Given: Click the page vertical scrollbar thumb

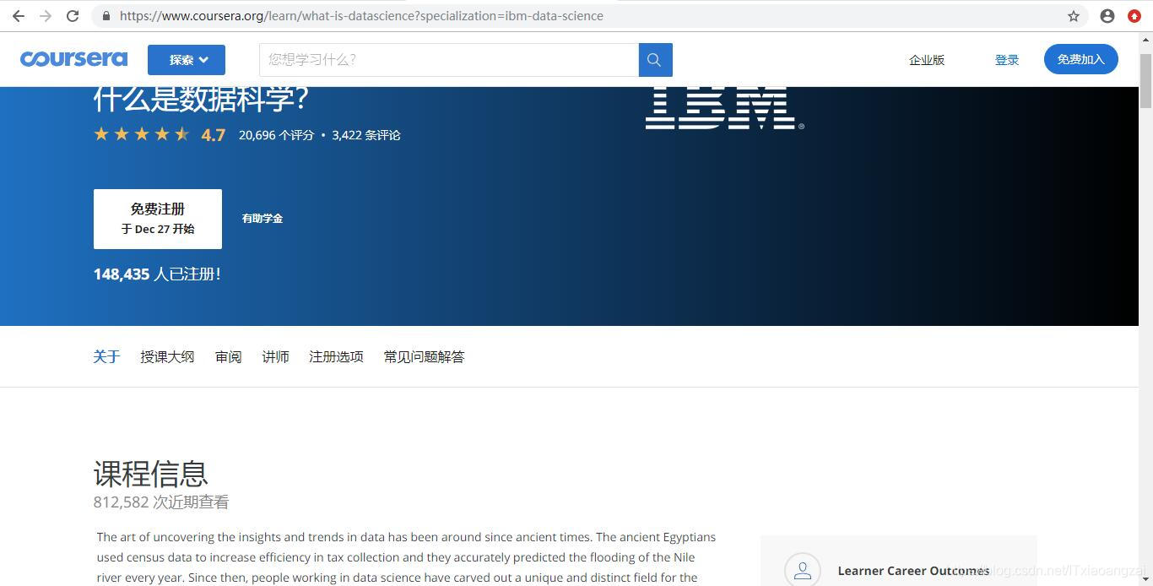Looking at the screenshot, I should click(1145, 80).
